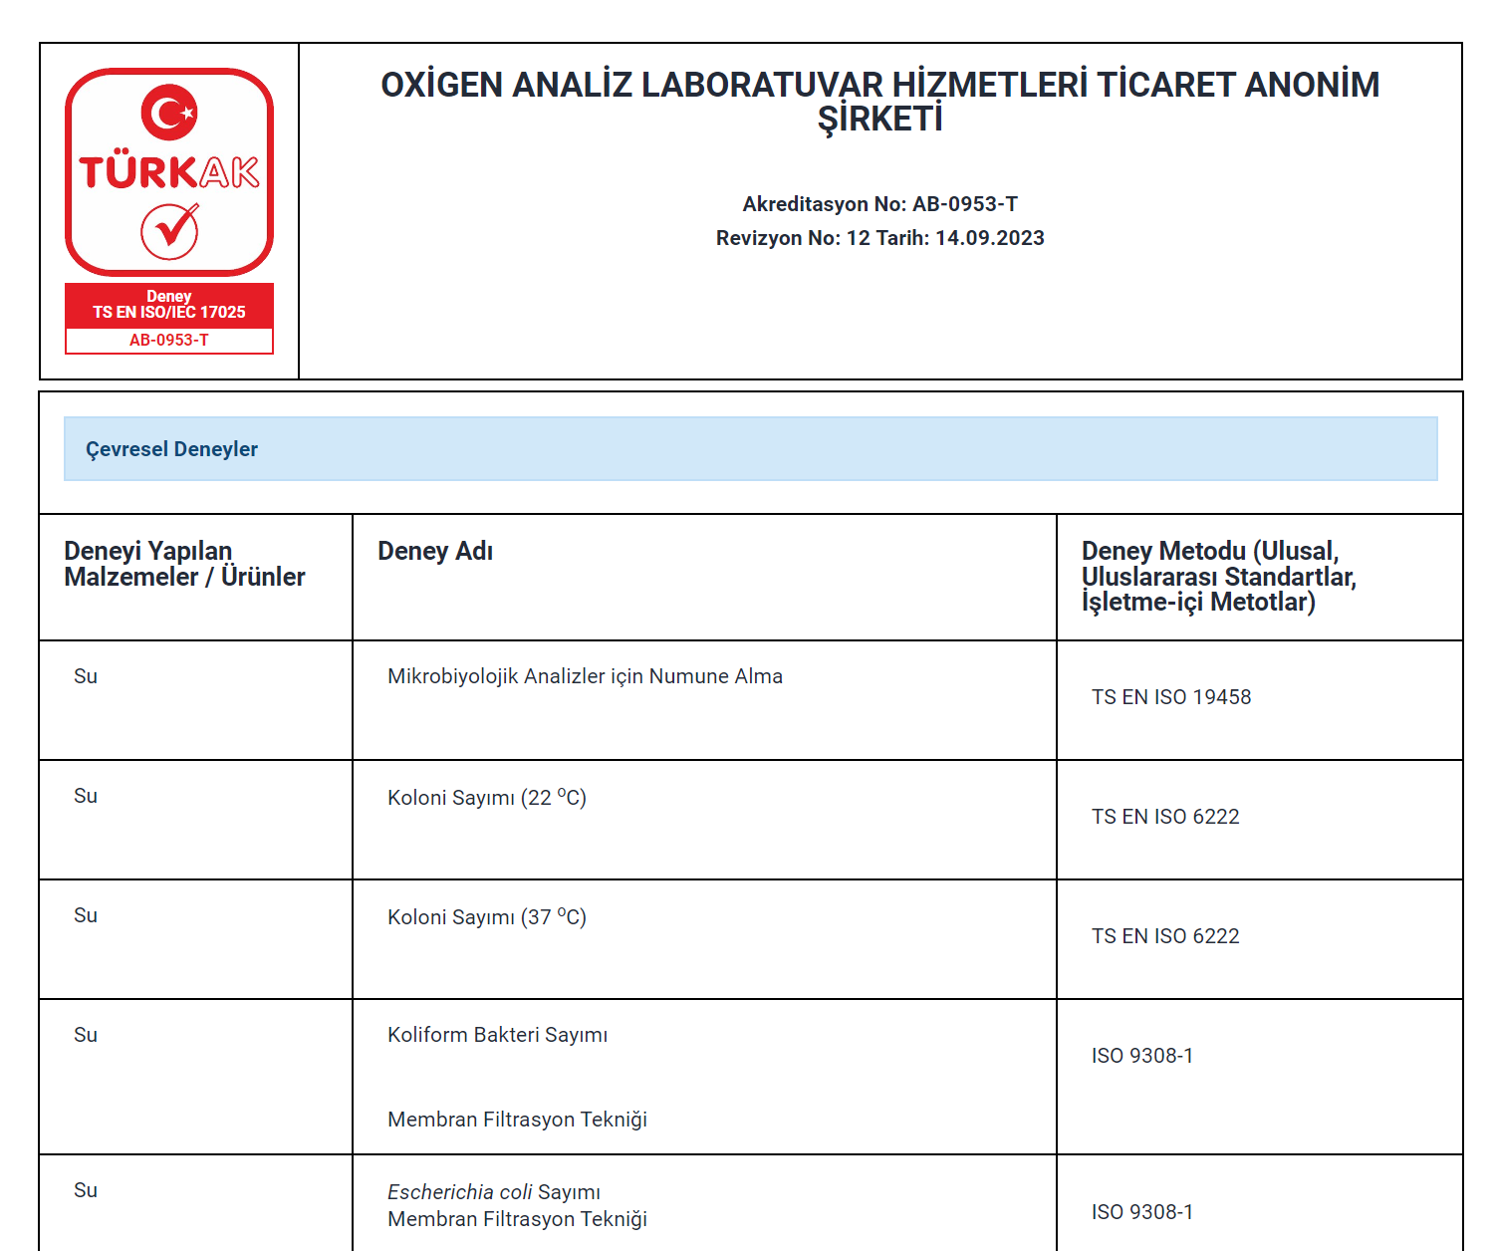Click the red 'Deney TS EN ISO/IEC 17025' badge
This screenshot has width=1496, height=1251.
pos(169,305)
